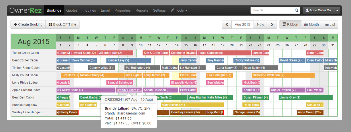
Task: Open the Aug 2015 date picker
Action: (x=243, y=25)
